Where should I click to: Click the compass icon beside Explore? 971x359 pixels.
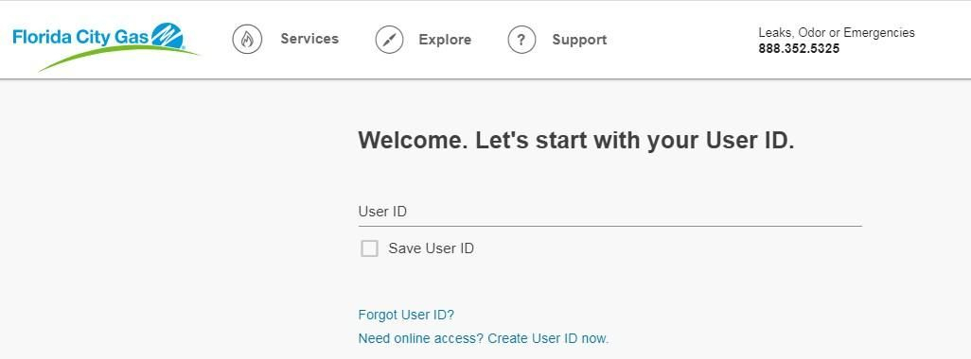[390, 41]
